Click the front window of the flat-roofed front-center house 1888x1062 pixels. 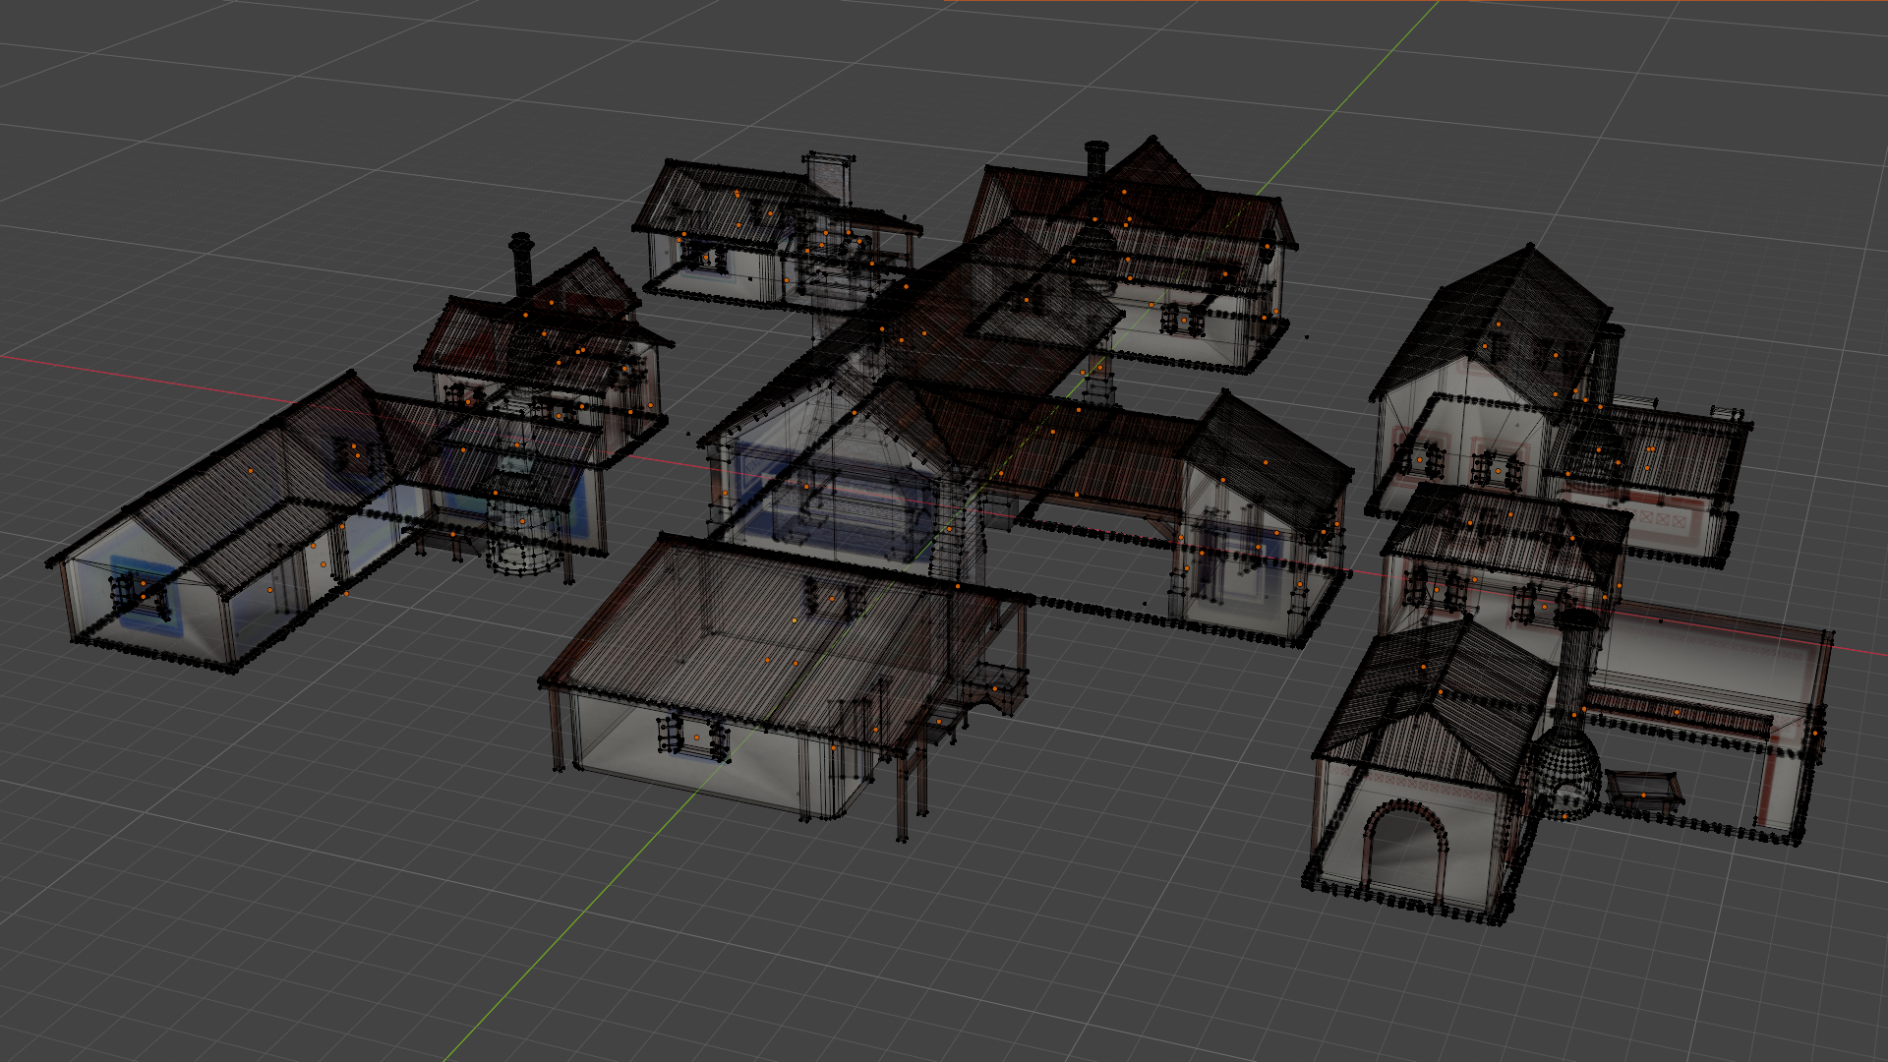coord(695,736)
